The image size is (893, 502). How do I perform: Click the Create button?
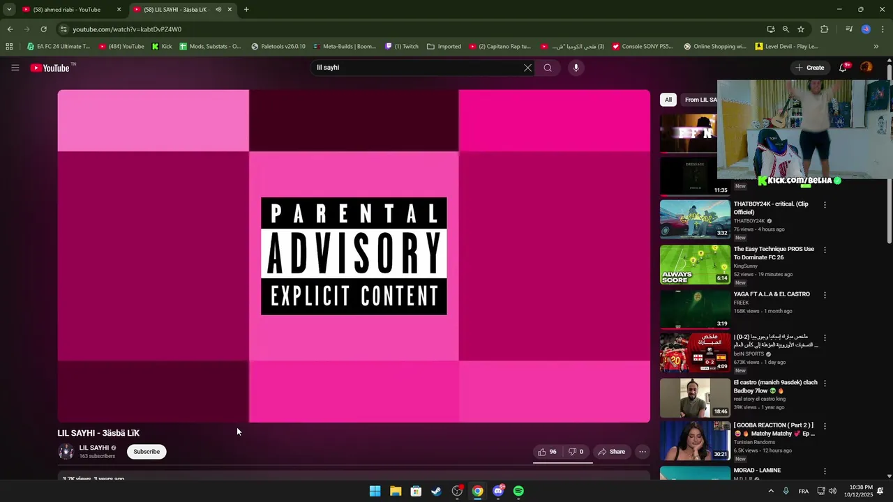point(809,68)
